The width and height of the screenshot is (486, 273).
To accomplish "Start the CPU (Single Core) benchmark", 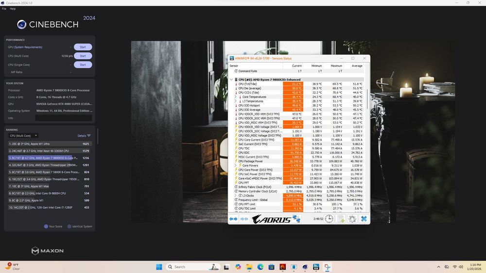I will (x=83, y=64).
